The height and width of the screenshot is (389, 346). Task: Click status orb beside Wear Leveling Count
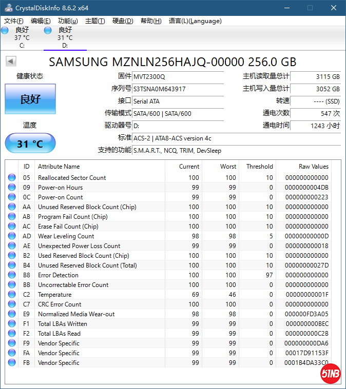(12, 236)
